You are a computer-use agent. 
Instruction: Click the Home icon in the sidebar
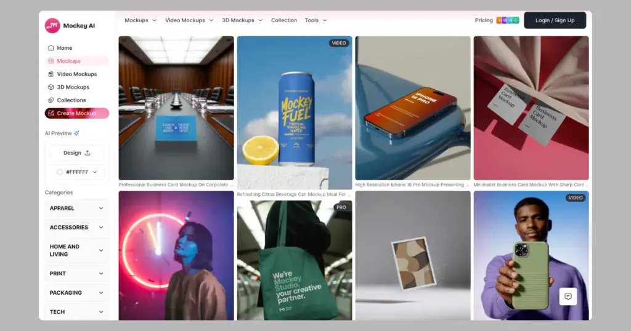click(x=51, y=48)
